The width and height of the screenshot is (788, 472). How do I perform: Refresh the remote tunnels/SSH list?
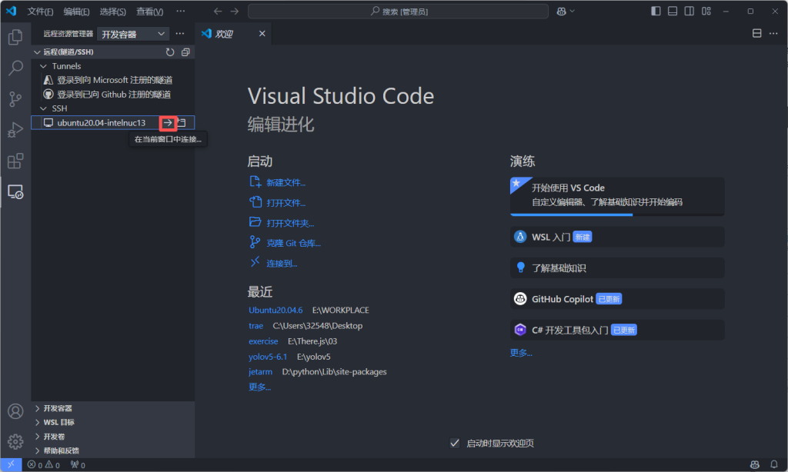click(x=170, y=52)
